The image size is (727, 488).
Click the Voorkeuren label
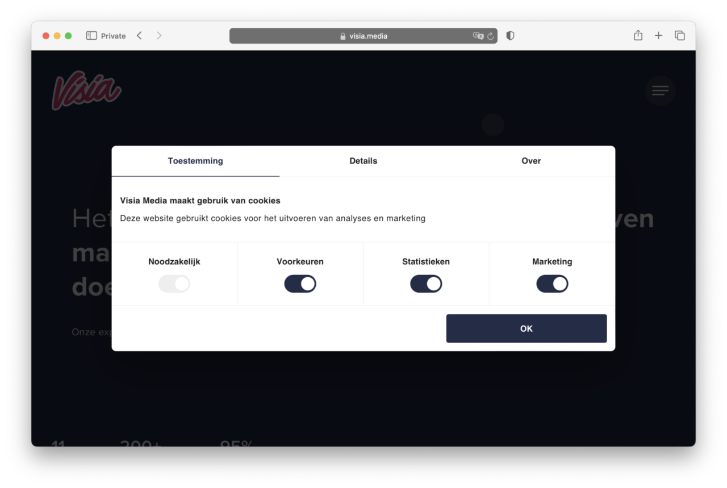pos(300,262)
